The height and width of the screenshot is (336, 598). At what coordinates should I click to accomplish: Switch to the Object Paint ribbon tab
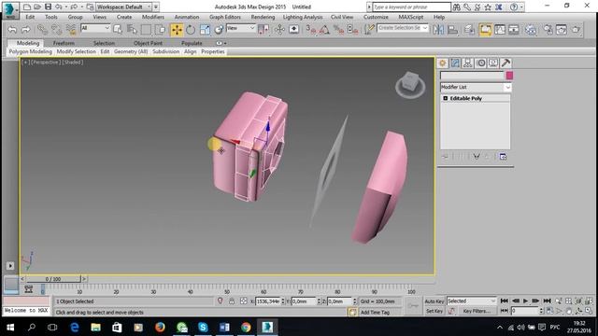tap(148, 44)
